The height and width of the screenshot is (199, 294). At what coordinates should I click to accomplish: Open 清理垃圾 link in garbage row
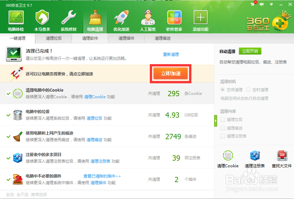[94, 118]
